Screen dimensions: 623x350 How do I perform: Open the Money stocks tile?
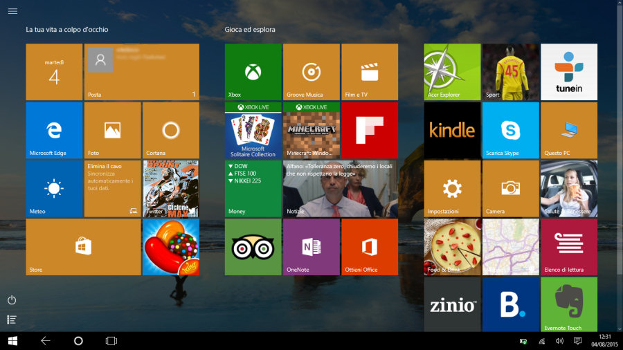coord(253,189)
